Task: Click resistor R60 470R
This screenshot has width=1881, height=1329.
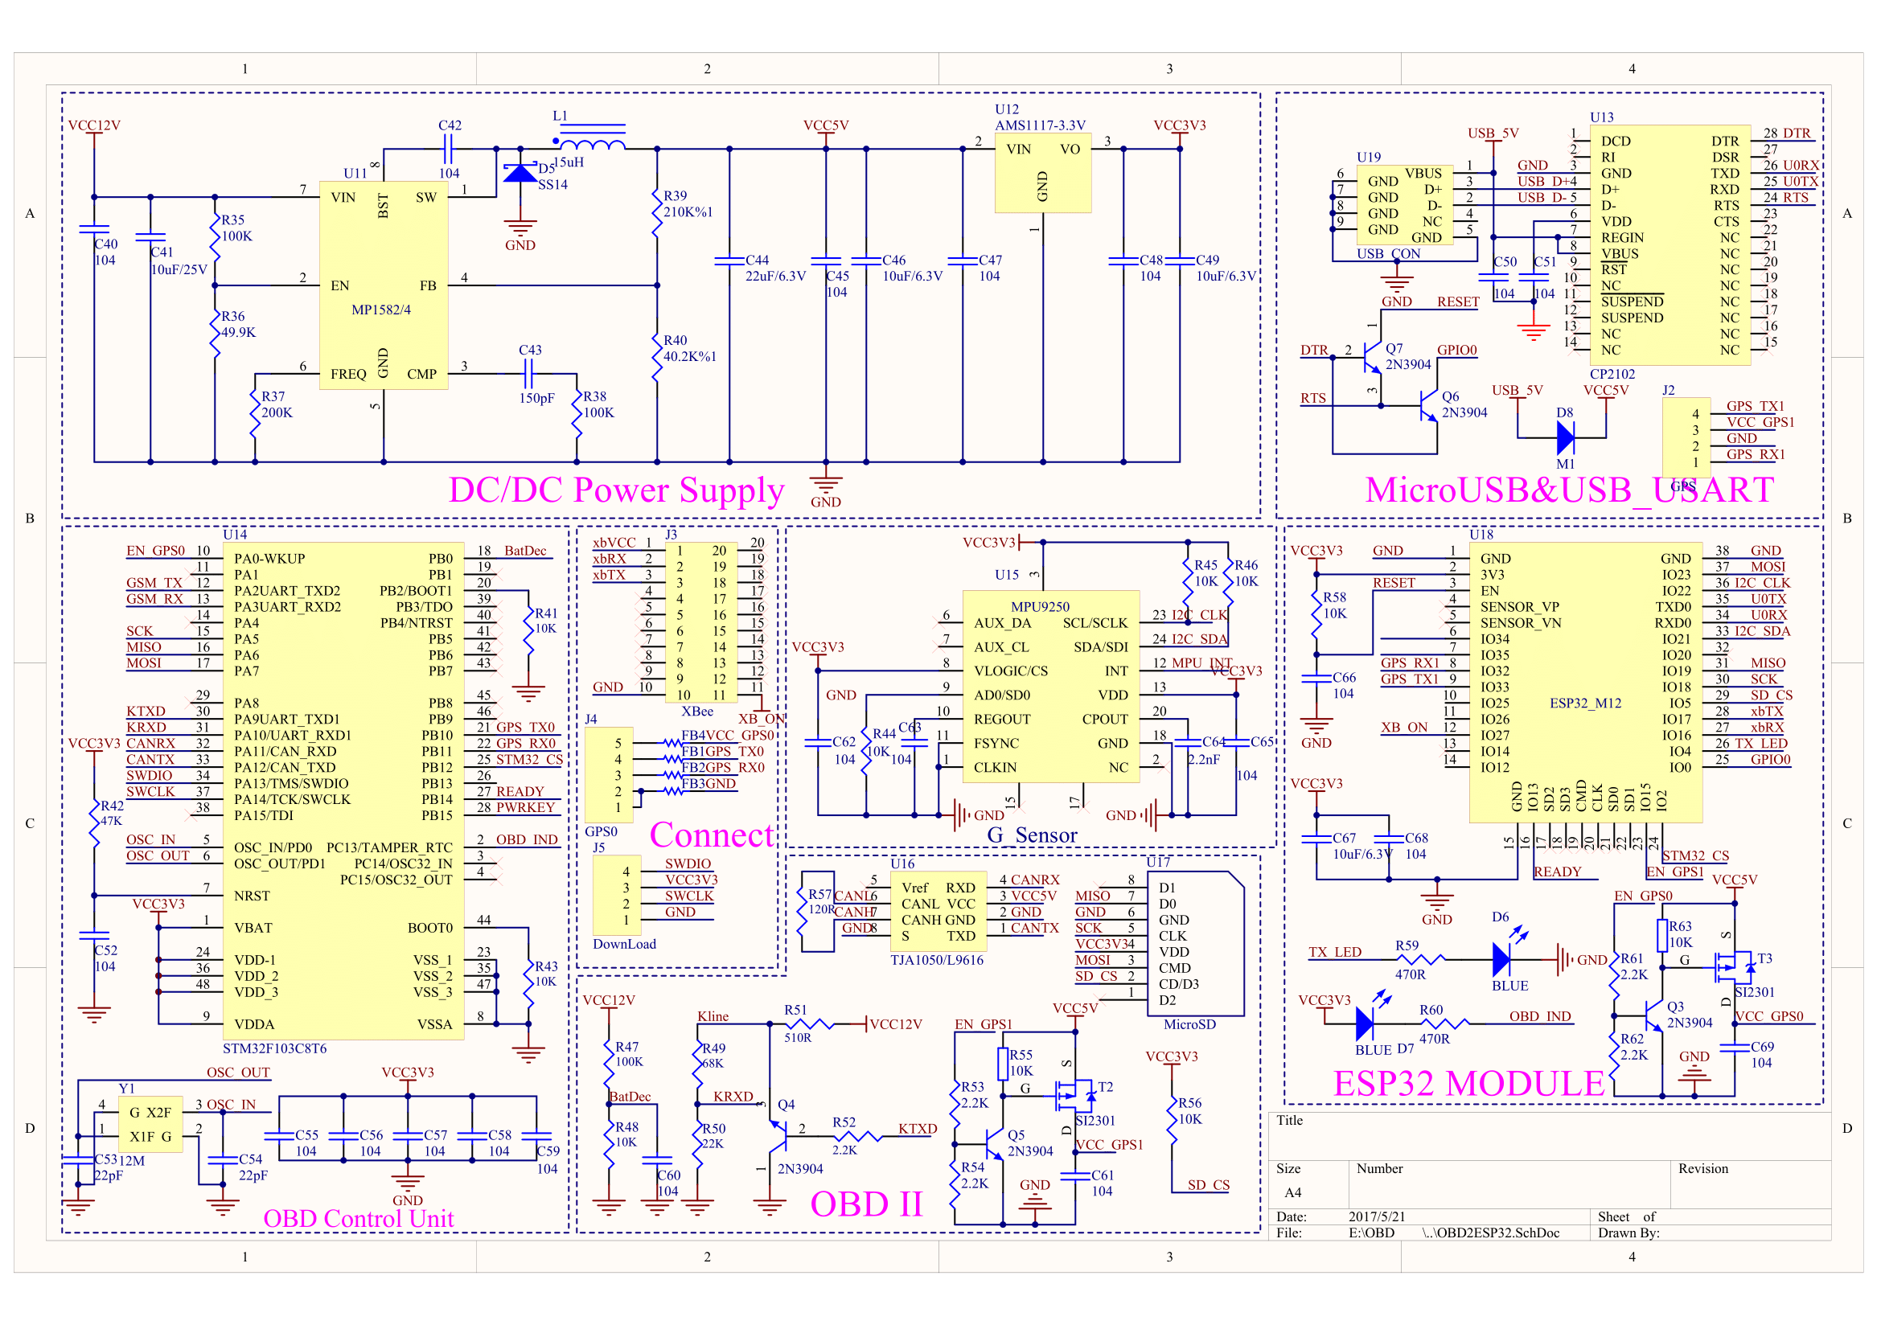Action: (x=1445, y=1023)
